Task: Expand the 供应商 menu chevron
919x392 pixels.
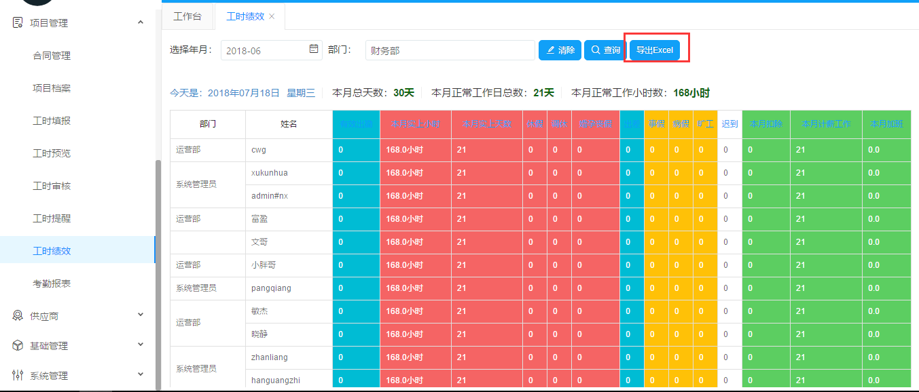Action: click(141, 315)
